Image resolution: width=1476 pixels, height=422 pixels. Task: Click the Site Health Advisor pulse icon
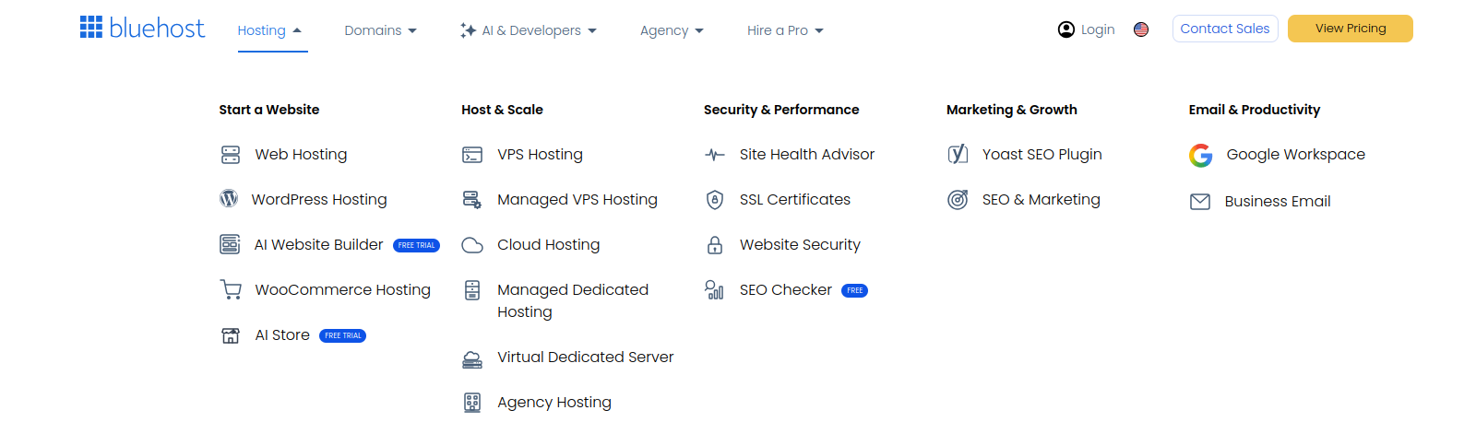[715, 155]
